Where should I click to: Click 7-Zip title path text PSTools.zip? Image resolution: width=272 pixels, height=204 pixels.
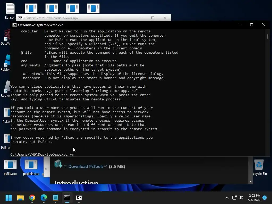click(51, 18)
